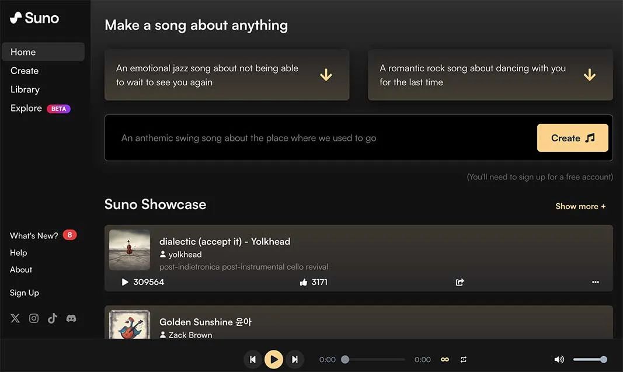Go to the Library page
The image size is (623, 372).
[25, 89]
